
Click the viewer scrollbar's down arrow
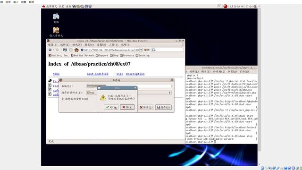(259, 164)
